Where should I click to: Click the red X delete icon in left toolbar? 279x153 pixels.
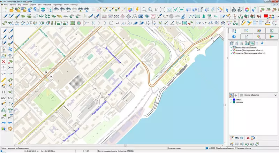click(x=3, y=62)
